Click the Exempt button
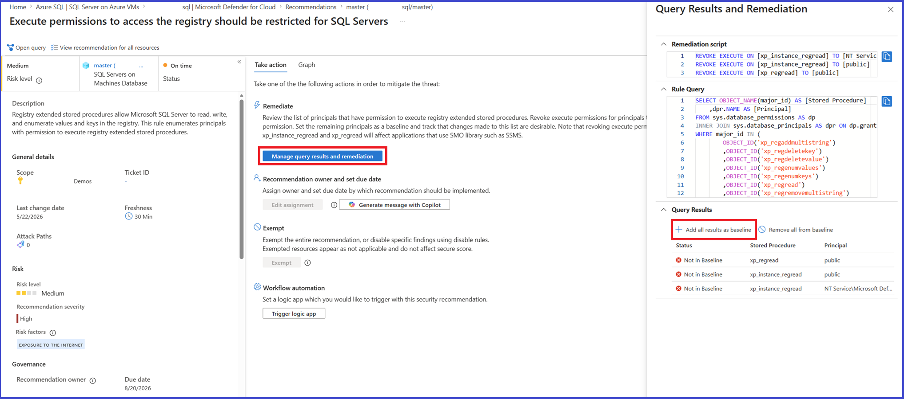 click(282, 263)
